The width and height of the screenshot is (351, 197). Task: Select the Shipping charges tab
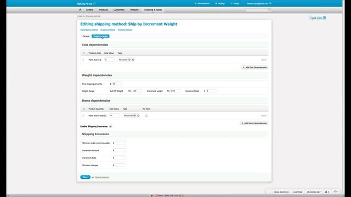[100, 36]
